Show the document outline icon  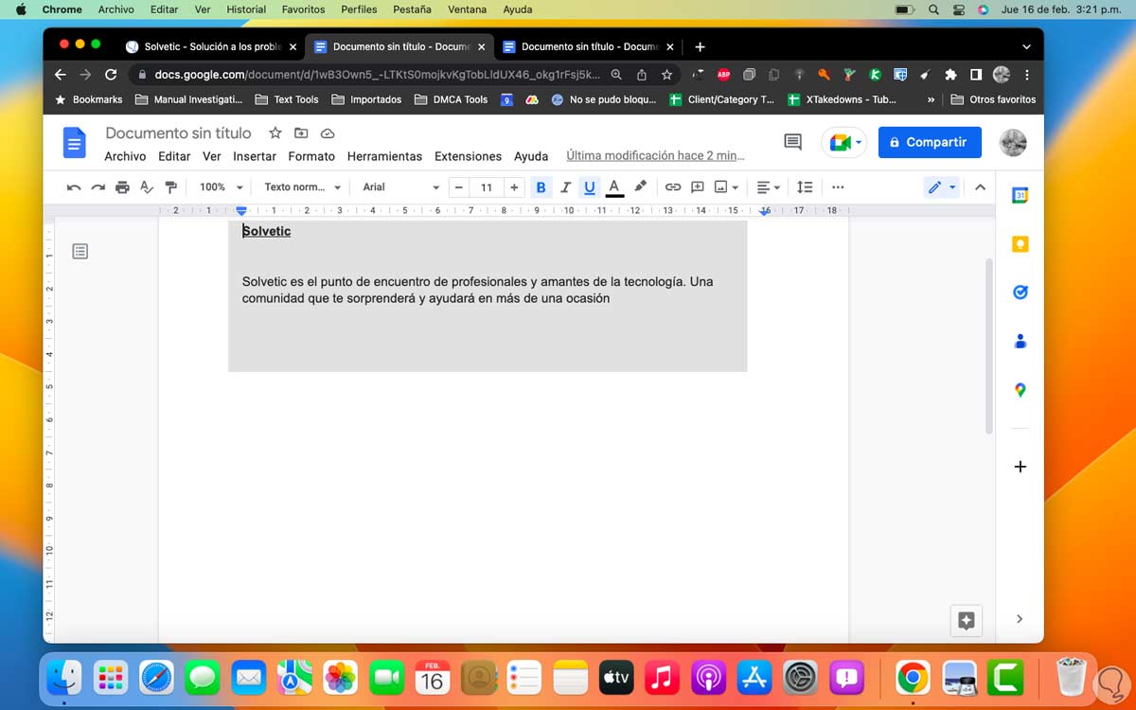80,251
